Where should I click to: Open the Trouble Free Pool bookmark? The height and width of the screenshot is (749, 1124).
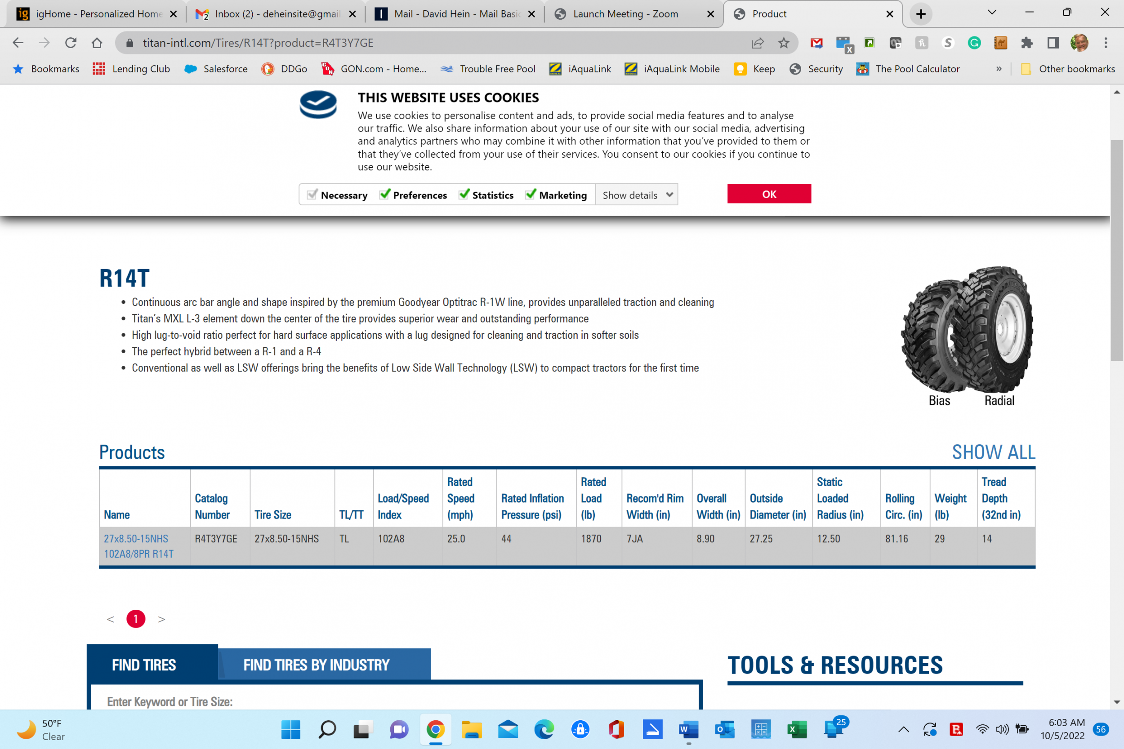[488, 69]
